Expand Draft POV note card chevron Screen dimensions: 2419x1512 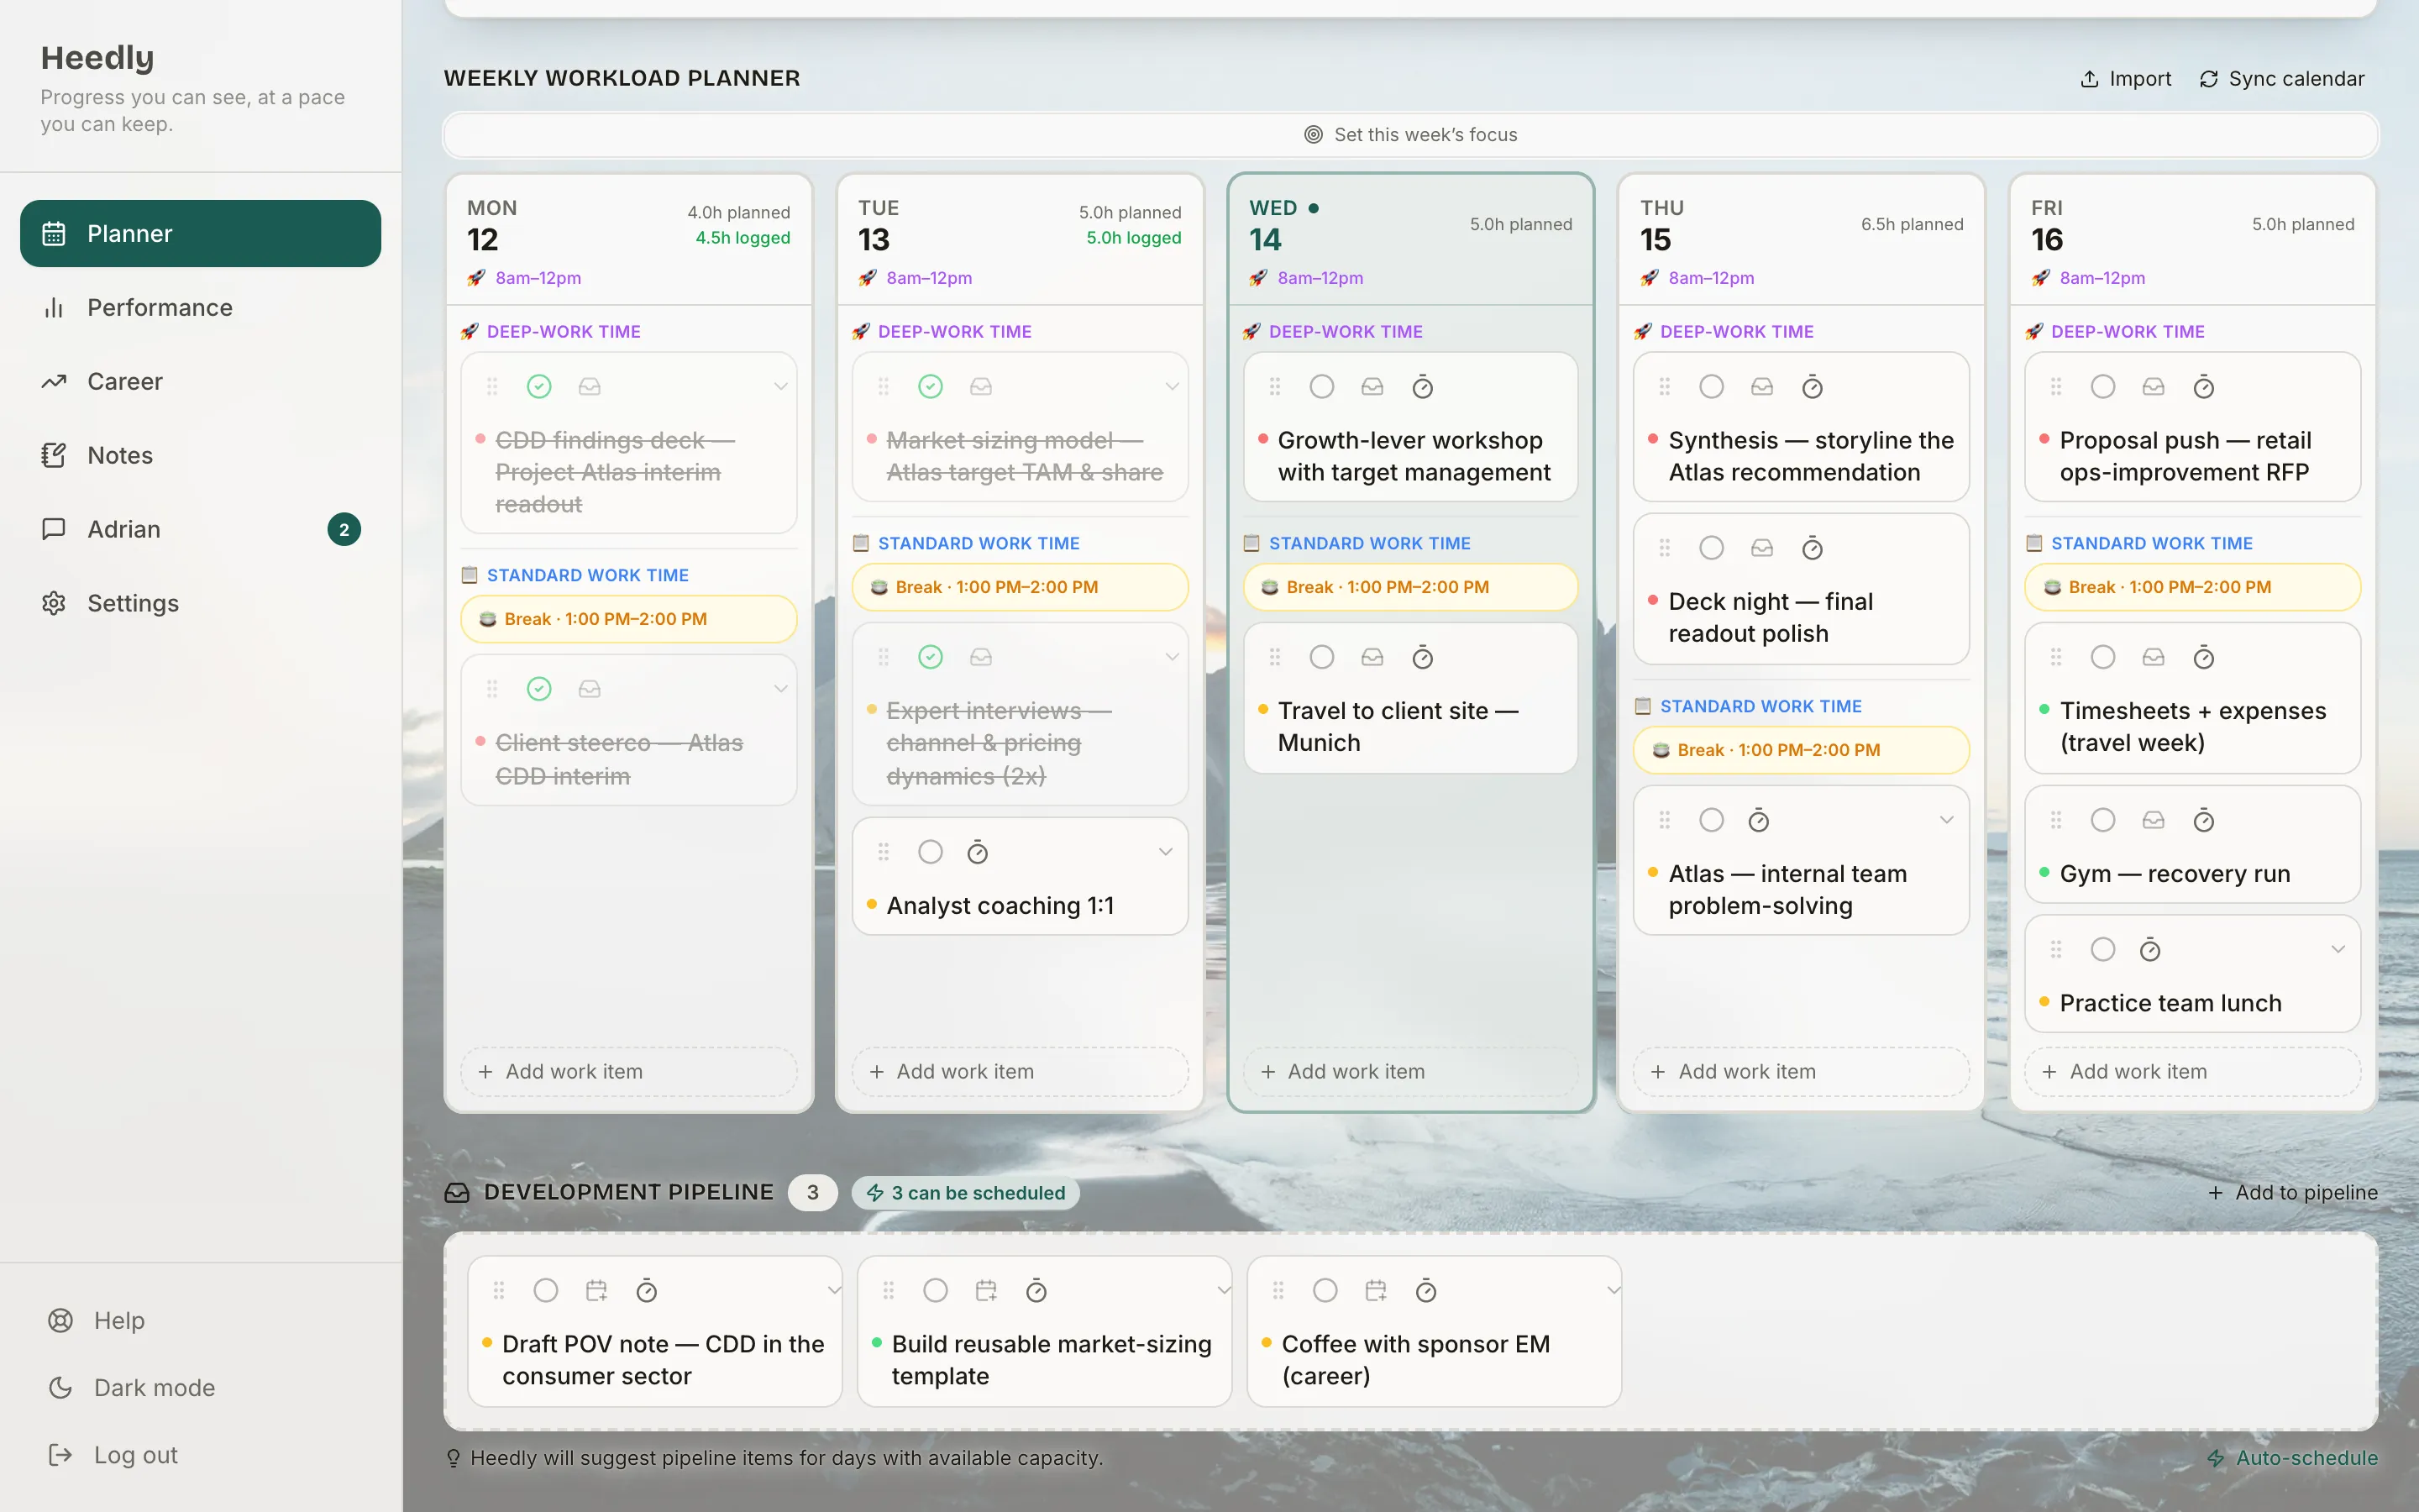[834, 1291]
